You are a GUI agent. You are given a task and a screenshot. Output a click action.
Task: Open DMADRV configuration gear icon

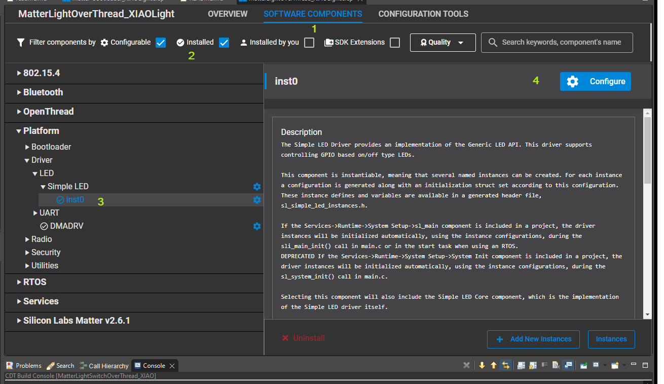tap(257, 226)
